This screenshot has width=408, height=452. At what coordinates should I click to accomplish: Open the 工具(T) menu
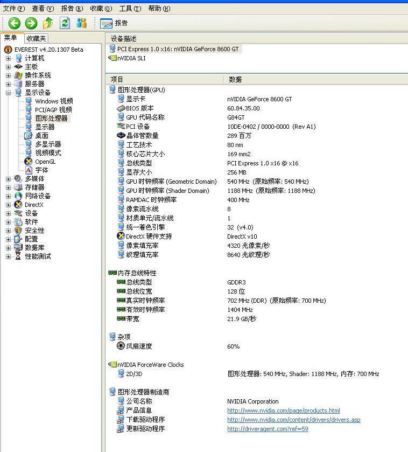point(130,9)
